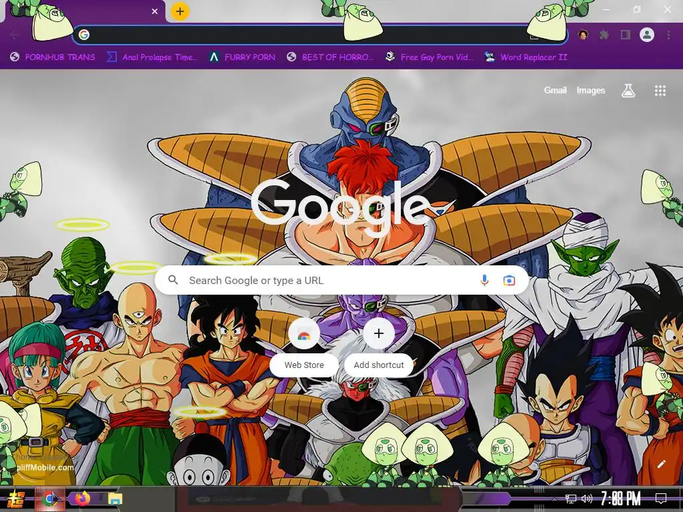The height and width of the screenshot is (512, 683).
Task: Open the volume control speaker icon
Action: (587, 499)
